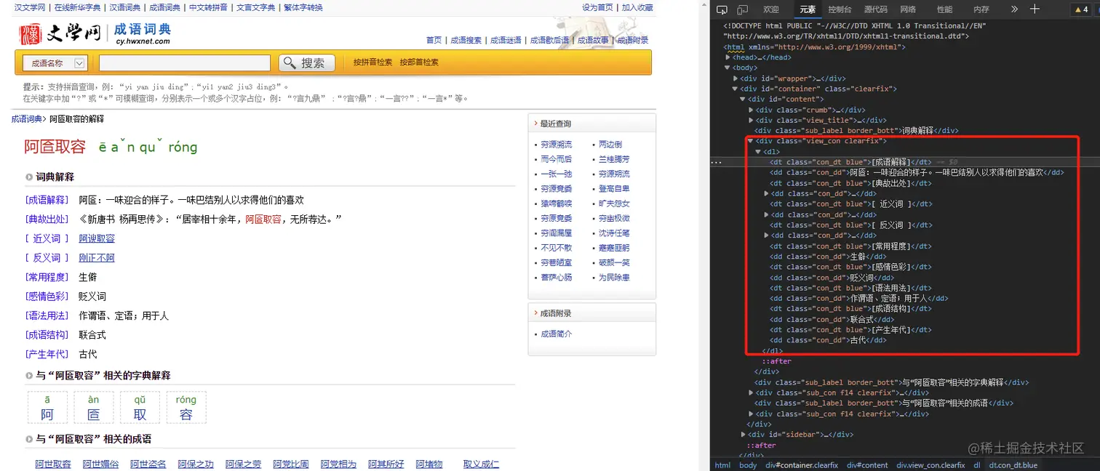Open antonym link 刚正不阿
Screen dimensions: 1100x471
pyautogui.click(x=97, y=258)
